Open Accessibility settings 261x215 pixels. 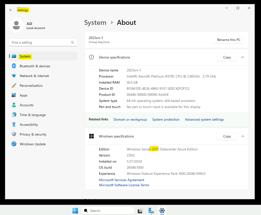[x=43, y=124]
